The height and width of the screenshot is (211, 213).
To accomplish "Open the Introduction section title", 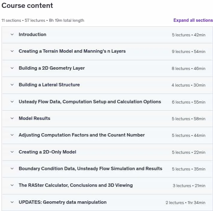I will [x=32, y=35].
